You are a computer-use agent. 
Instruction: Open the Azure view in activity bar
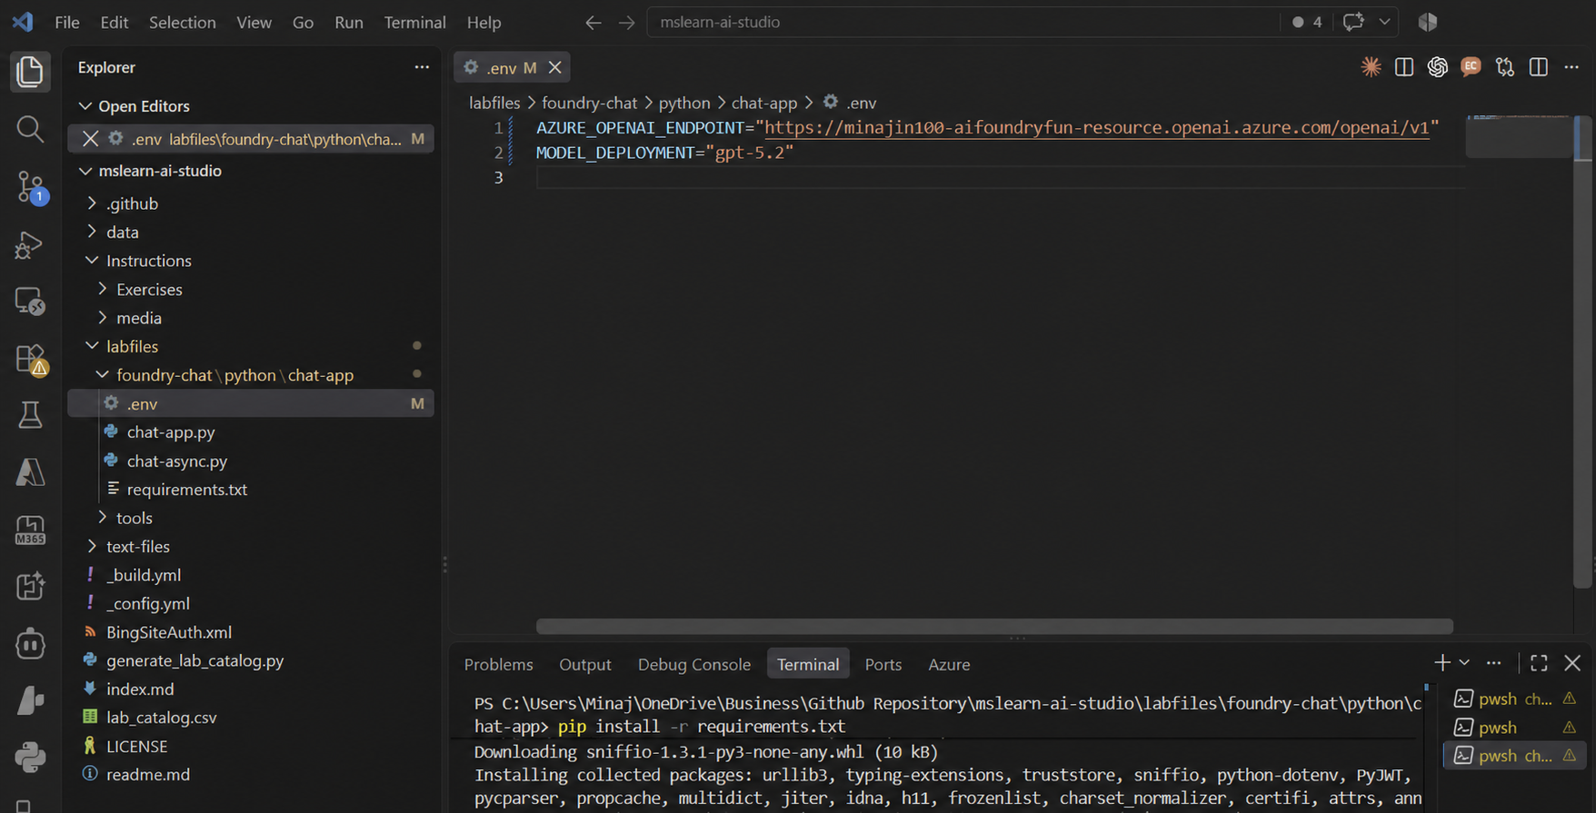(30, 472)
